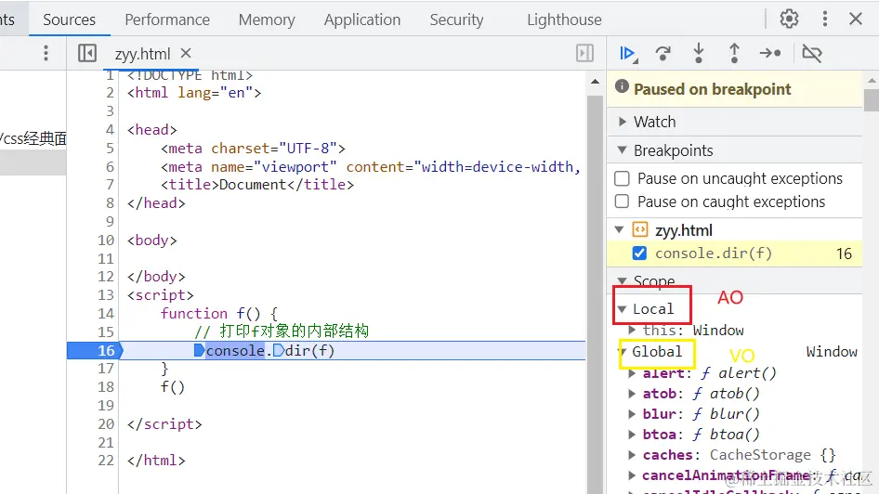Screen dimensions: 879x494
Task: Click console.dir(f) breakpoint entry text
Action: 713,253
